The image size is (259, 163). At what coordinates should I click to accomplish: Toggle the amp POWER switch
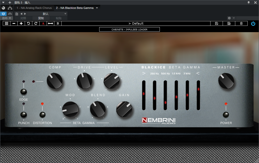coord(226,115)
